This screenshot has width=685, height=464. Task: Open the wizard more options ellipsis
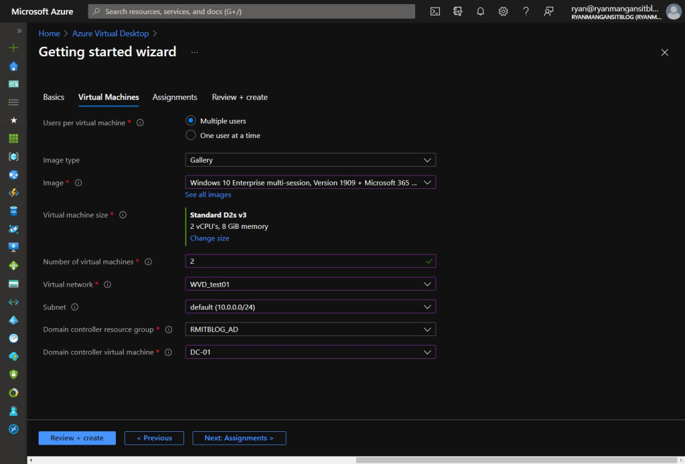tap(194, 52)
